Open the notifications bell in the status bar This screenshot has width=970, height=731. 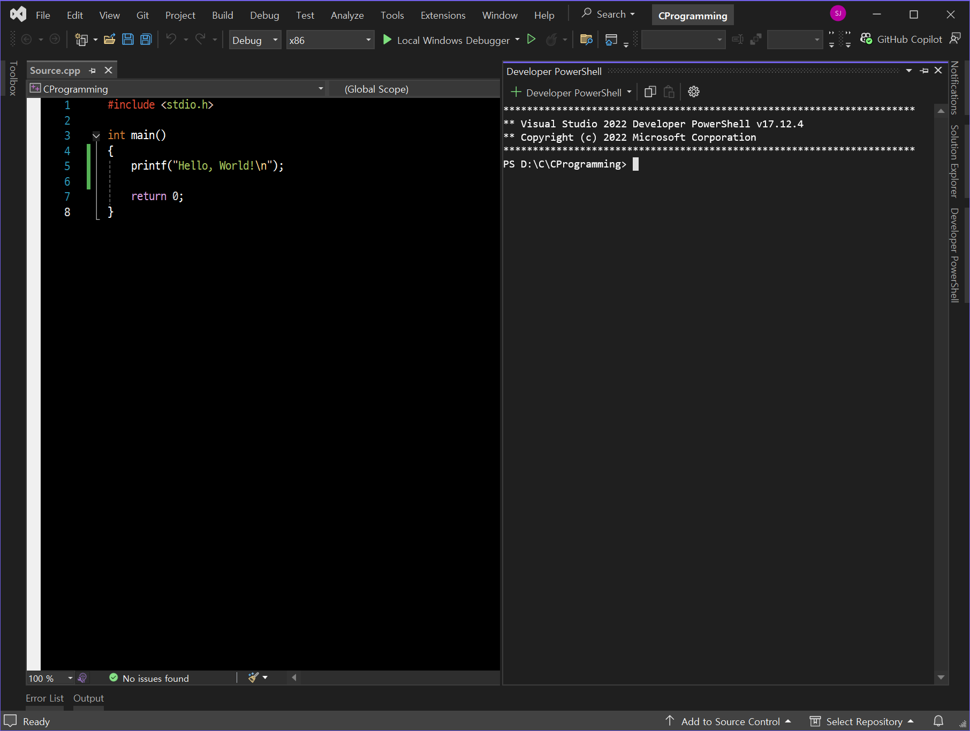938,721
